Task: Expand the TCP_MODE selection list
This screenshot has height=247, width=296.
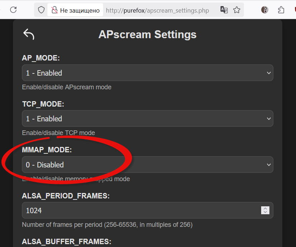Action: click(147, 118)
